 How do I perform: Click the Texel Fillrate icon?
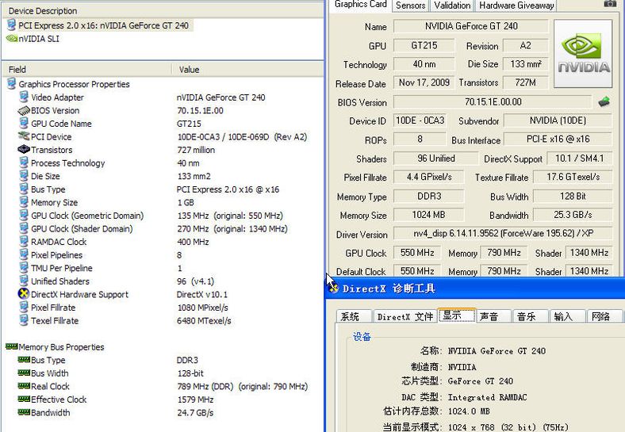[24, 320]
